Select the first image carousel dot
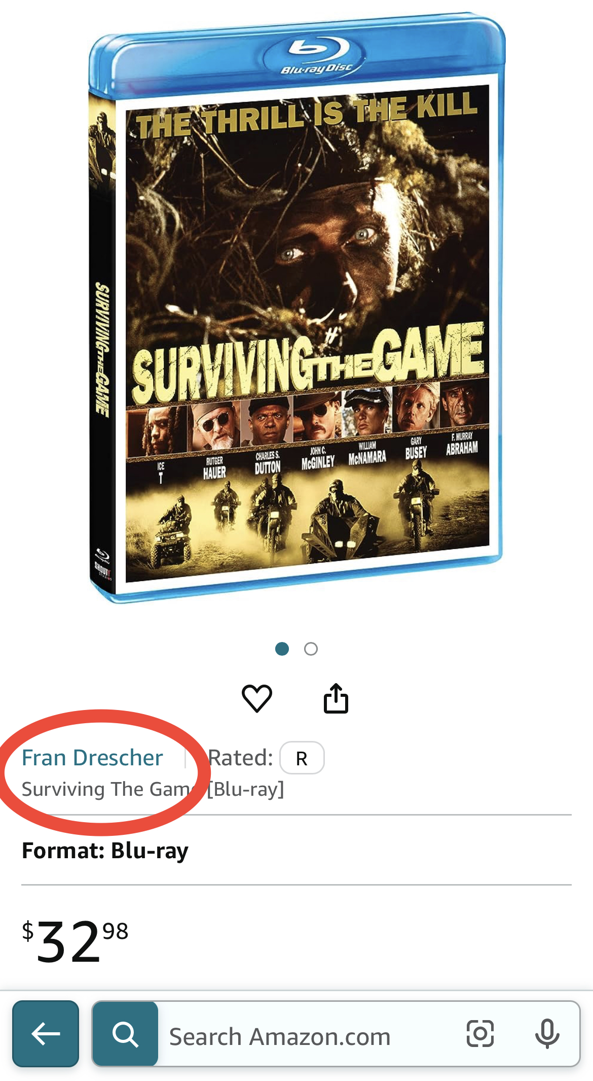Screen dimensions: 593x1081 282,649
